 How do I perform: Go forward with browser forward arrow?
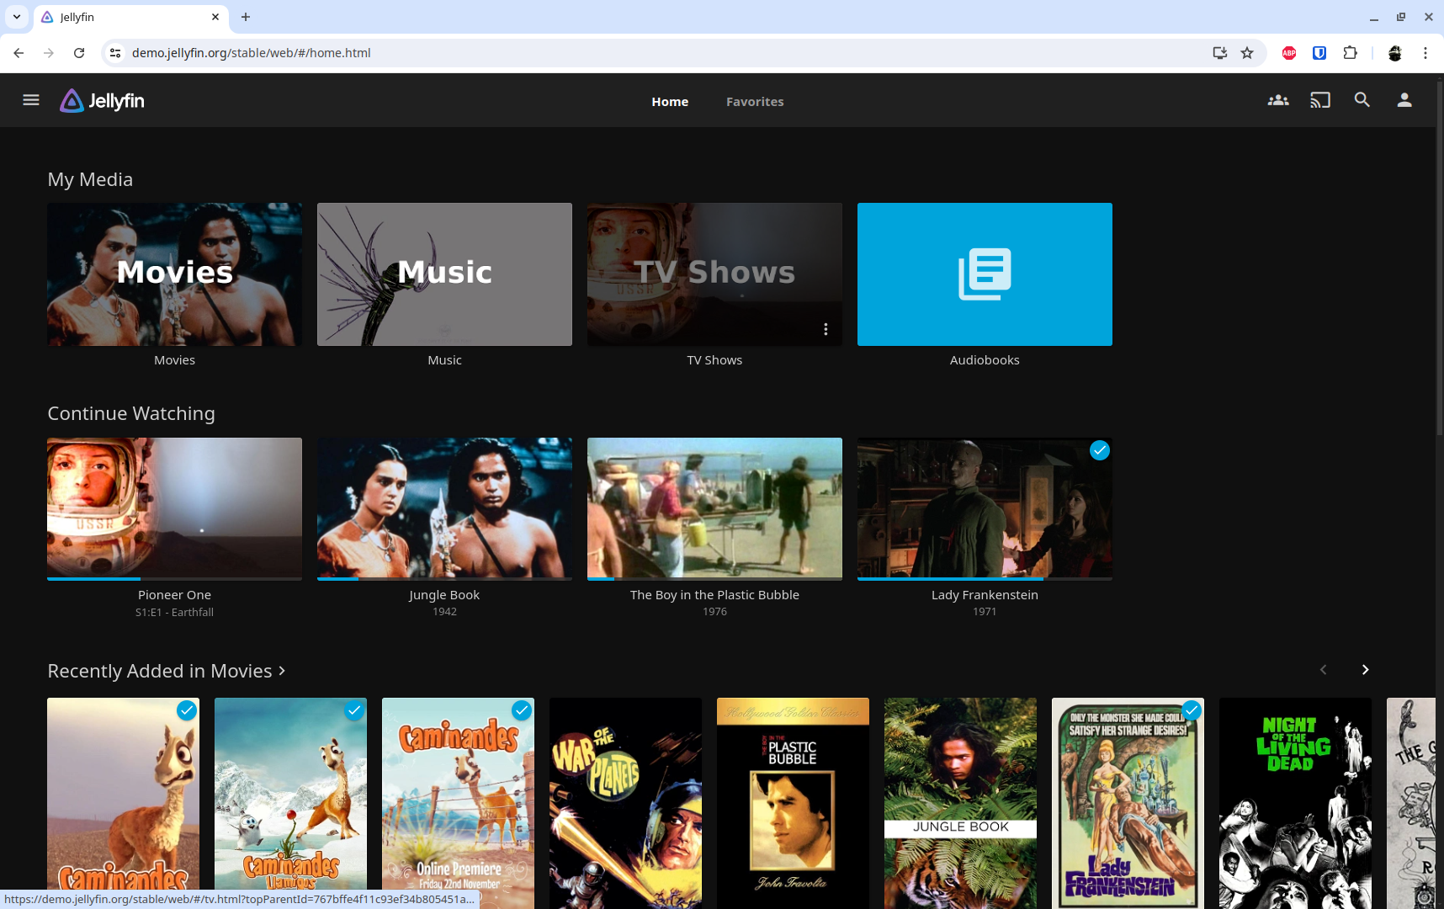pos(49,53)
